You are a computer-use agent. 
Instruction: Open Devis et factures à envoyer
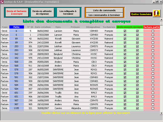click(x=17, y=12)
